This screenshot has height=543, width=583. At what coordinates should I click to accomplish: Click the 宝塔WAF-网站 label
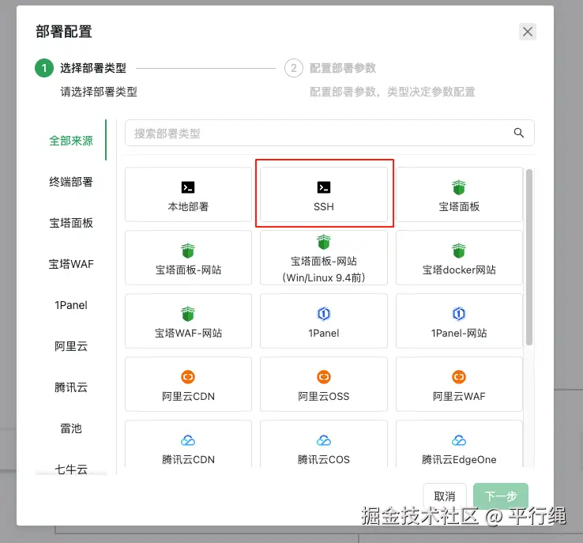tap(188, 333)
